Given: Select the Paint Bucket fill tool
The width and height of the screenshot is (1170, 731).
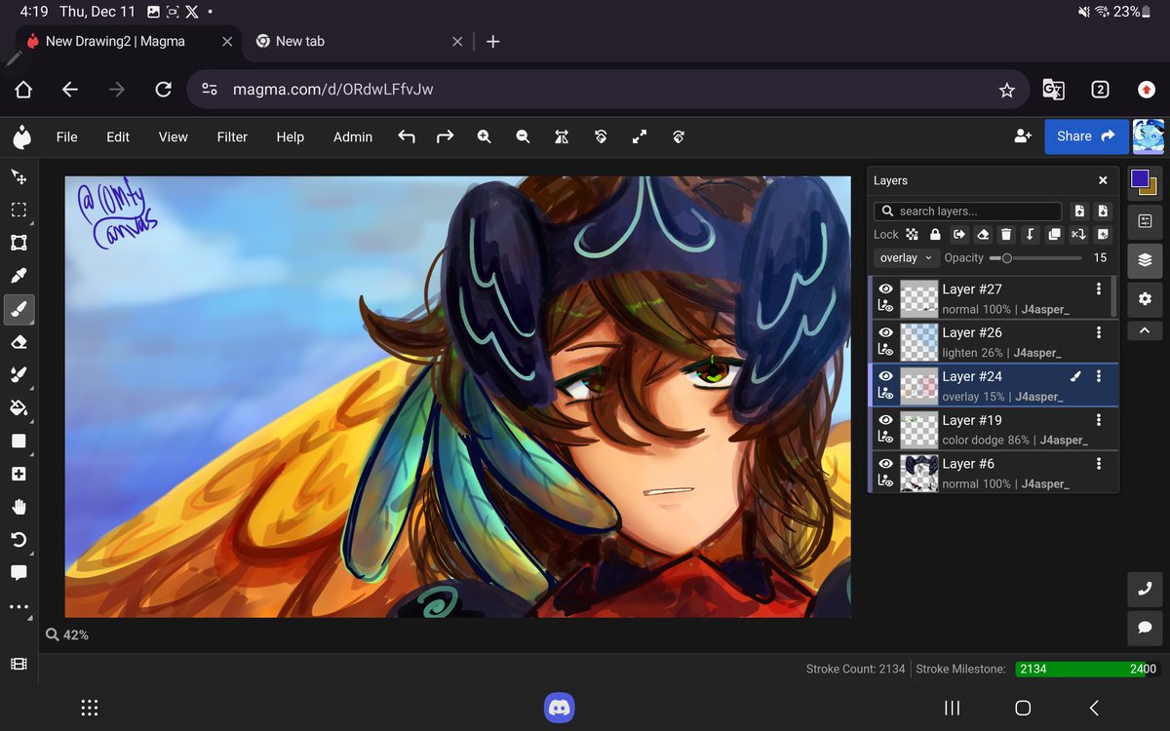Looking at the screenshot, I should point(19,407).
